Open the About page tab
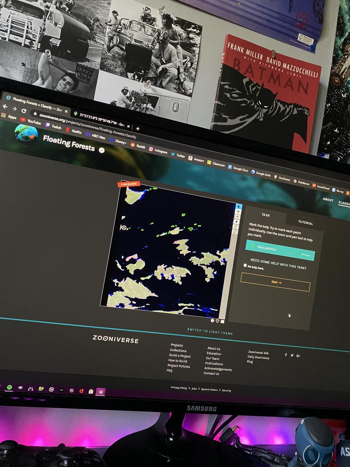 click(328, 200)
